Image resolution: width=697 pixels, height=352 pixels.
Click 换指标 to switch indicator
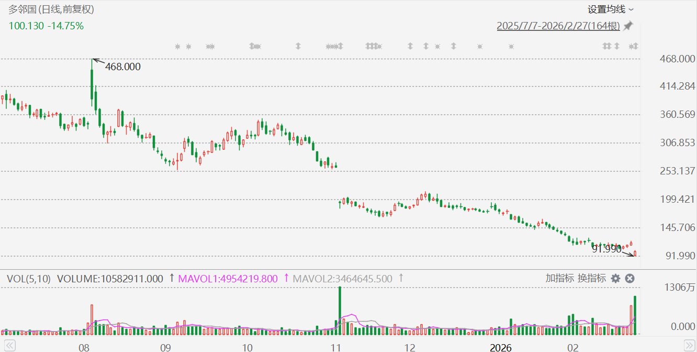click(x=592, y=279)
